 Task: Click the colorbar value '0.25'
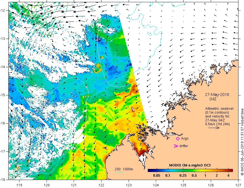coord(183,176)
